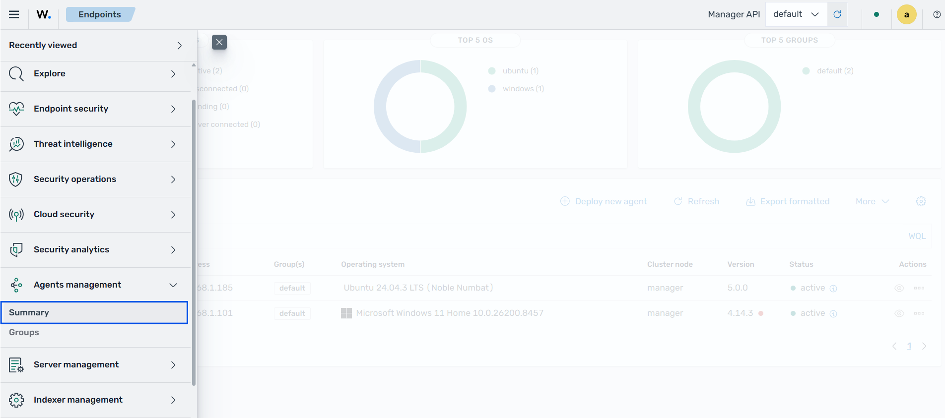Click the sidebar vertical scrollbar
The width and height of the screenshot is (945, 418).
pos(194,242)
